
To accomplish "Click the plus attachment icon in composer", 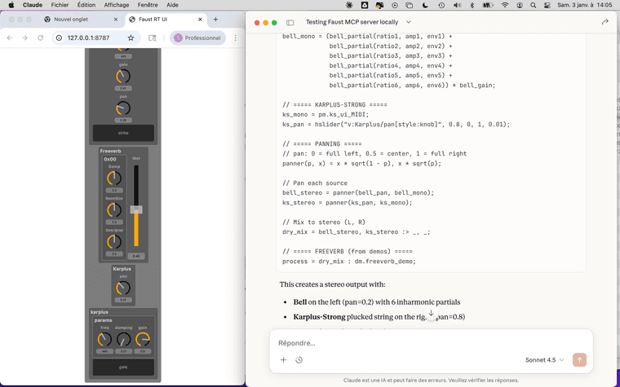I will pos(283,360).
